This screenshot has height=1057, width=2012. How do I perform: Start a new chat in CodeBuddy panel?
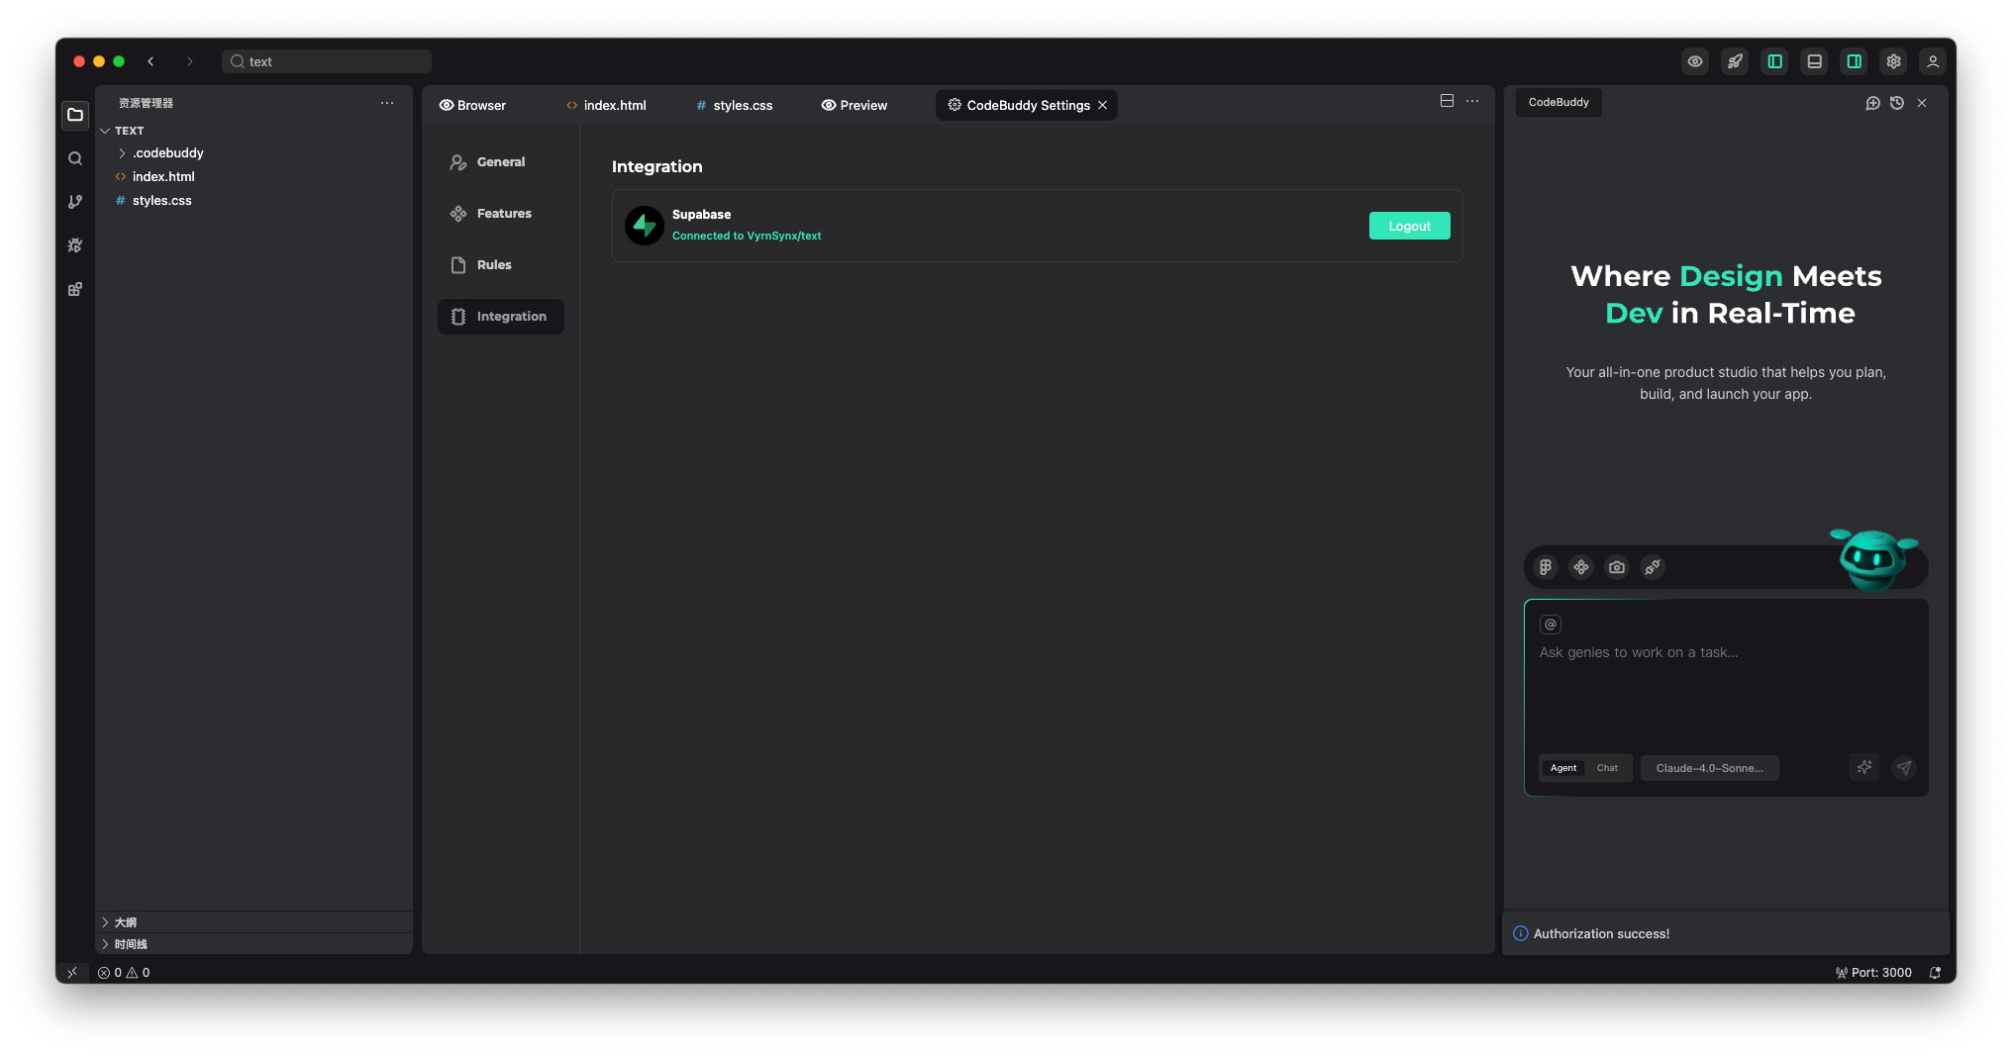point(1872,103)
